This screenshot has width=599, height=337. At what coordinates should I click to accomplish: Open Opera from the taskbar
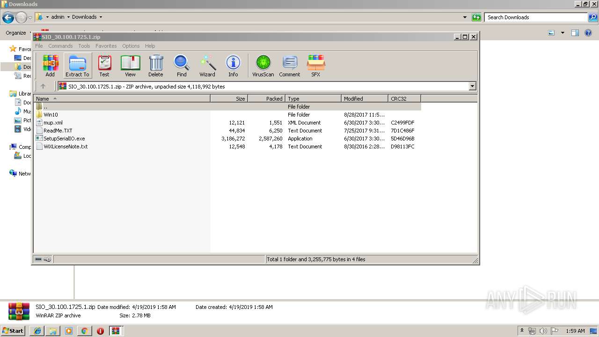[100, 331]
